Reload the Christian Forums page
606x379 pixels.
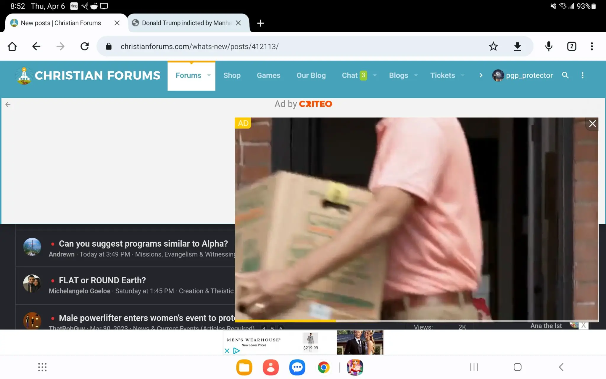[85, 46]
